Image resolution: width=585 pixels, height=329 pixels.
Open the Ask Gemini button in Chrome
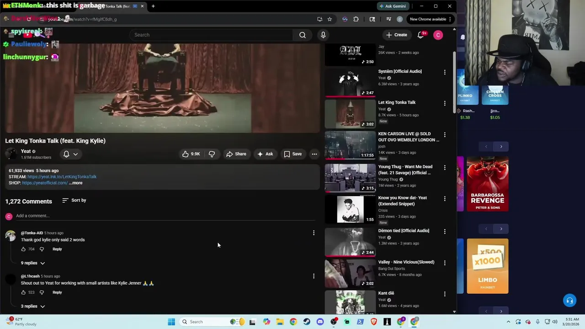(392, 6)
